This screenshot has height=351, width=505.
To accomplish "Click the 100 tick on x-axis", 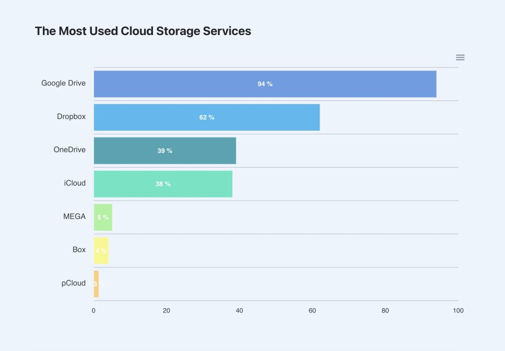I will coord(458,311).
